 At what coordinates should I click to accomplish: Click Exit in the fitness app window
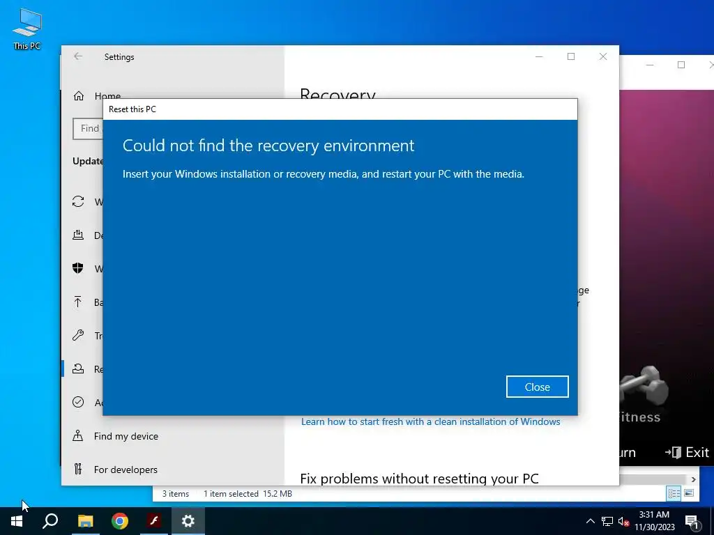(x=687, y=452)
